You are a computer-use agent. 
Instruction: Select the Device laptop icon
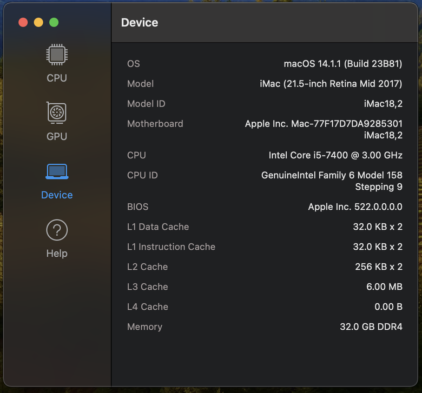[x=57, y=171]
